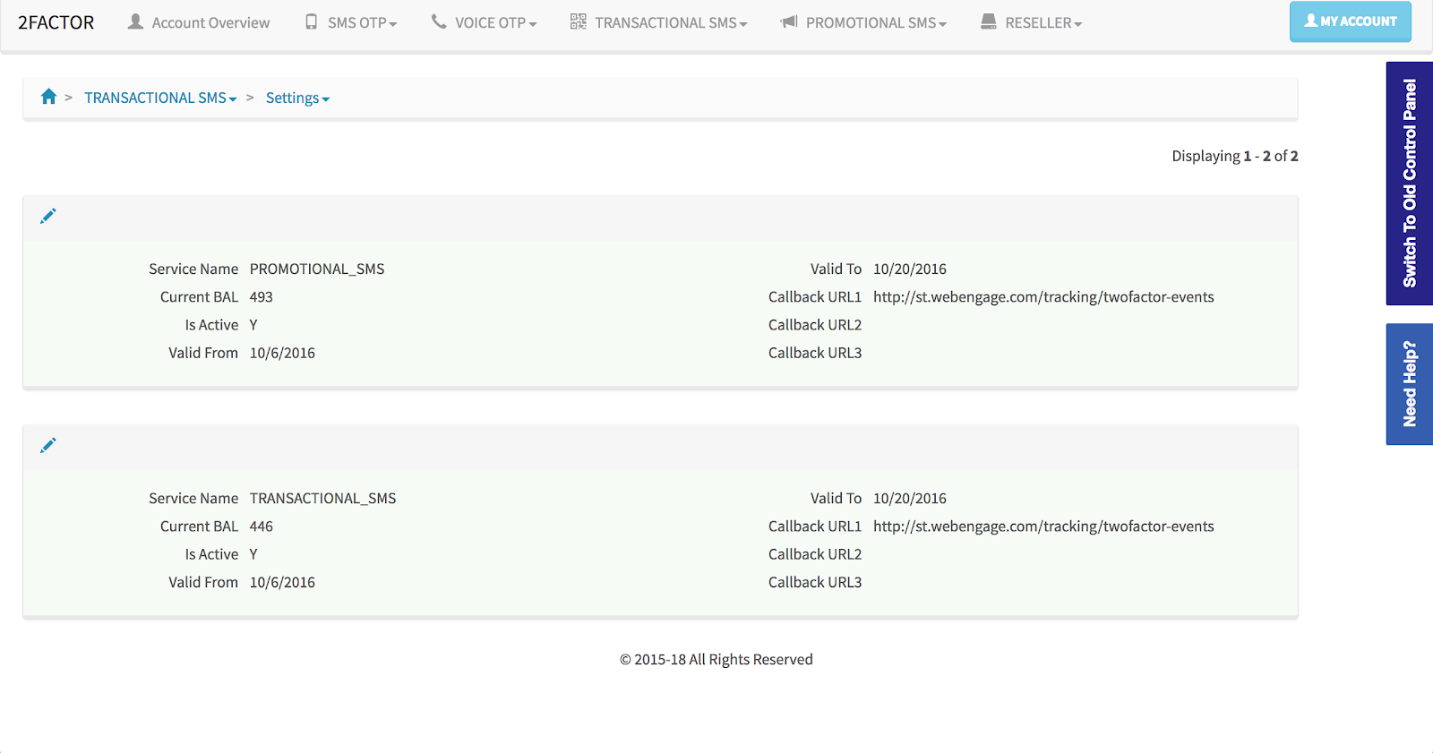Viewport: 1433px width, 753px height.
Task: Click TRANSACTIONAL_SMS service name value
Action: coord(322,499)
